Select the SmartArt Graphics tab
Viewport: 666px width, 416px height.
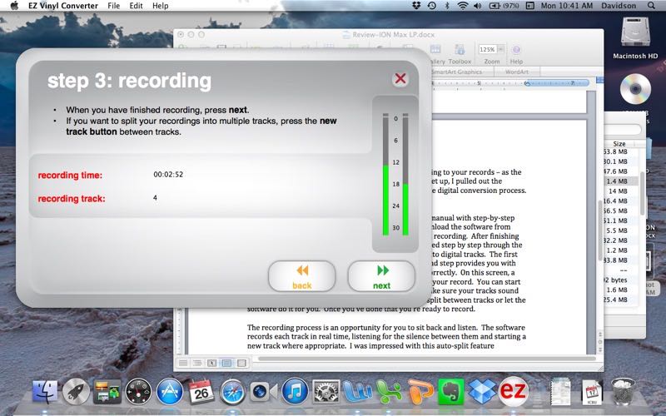click(x=457, y=72)
